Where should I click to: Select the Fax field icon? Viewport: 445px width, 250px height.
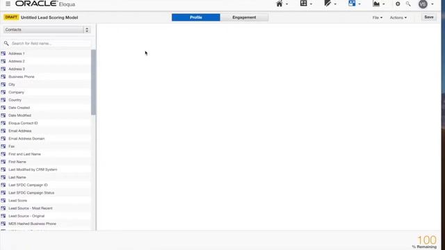click(x=3, y=147)
